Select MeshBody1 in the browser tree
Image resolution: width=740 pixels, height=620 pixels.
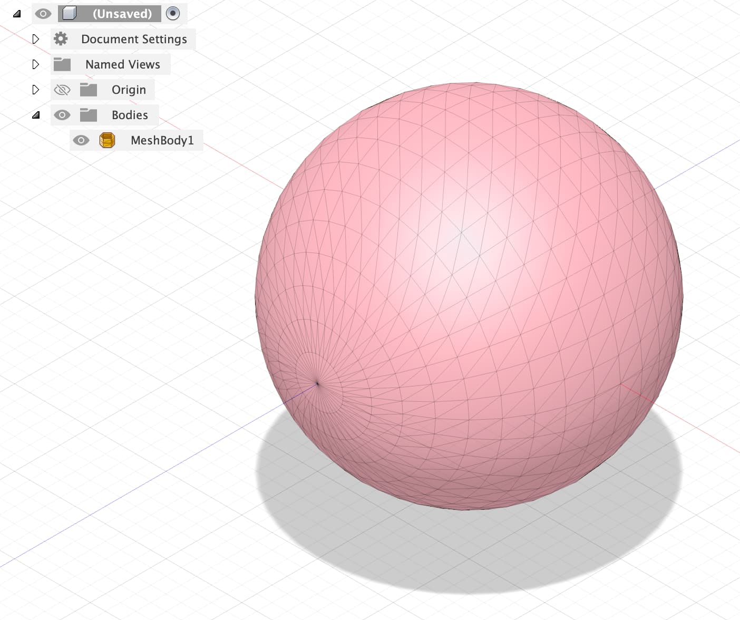162,140
